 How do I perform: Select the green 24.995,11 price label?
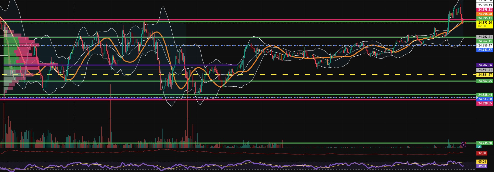[485, 18]
